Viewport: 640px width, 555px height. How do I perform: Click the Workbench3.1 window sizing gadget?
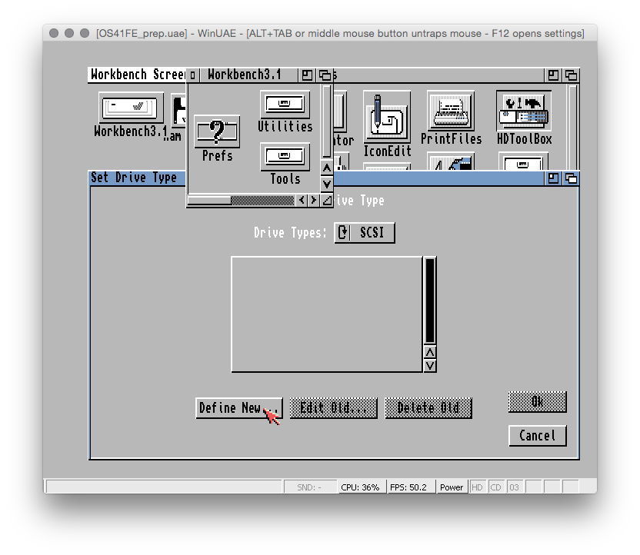[x=327, y=200]
